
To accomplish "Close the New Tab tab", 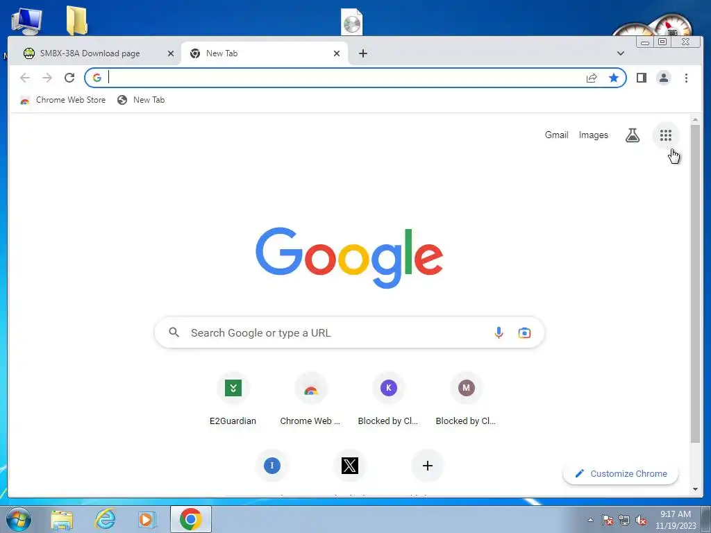I will coord(337,53).
